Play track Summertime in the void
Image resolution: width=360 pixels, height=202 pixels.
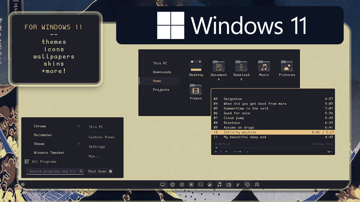pos(273,108)
